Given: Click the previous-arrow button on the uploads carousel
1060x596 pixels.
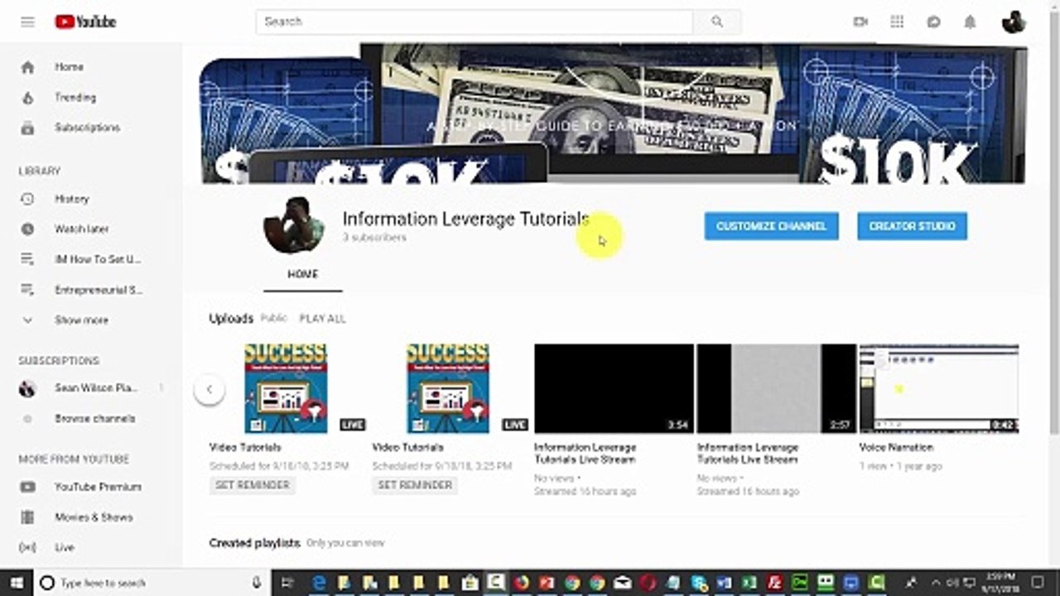Looking at the screenshot, I should (x=210, y=389).
